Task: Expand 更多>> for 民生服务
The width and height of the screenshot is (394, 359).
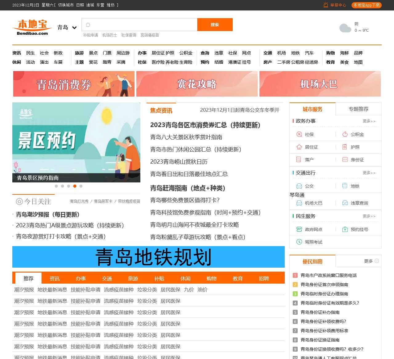Action: (369, 216)
